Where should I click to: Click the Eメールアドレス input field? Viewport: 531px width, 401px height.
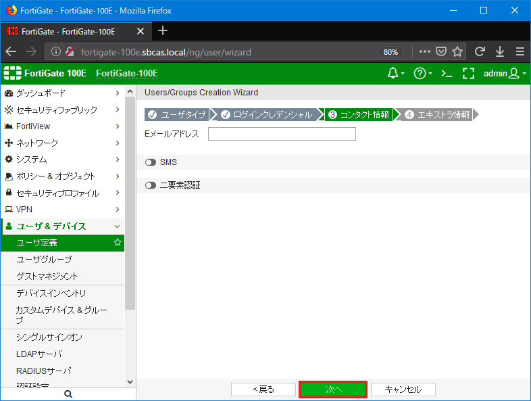tap(282, 134)
